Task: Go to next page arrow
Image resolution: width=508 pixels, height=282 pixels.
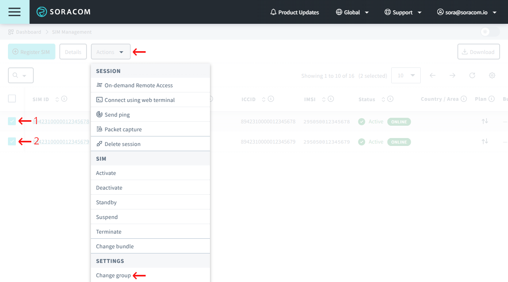Action: pyautogui.click(x=452, y=75)
